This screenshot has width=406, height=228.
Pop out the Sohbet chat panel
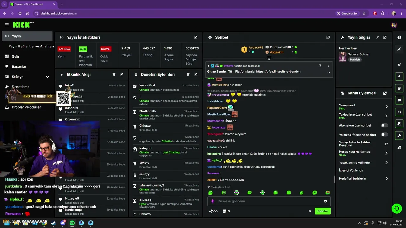(x=328, y=37)
